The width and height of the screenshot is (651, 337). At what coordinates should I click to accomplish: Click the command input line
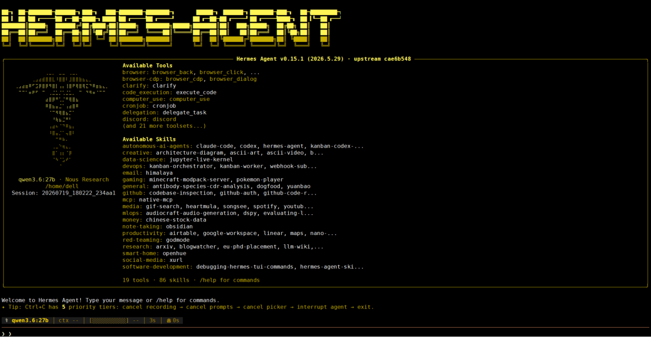325,334
